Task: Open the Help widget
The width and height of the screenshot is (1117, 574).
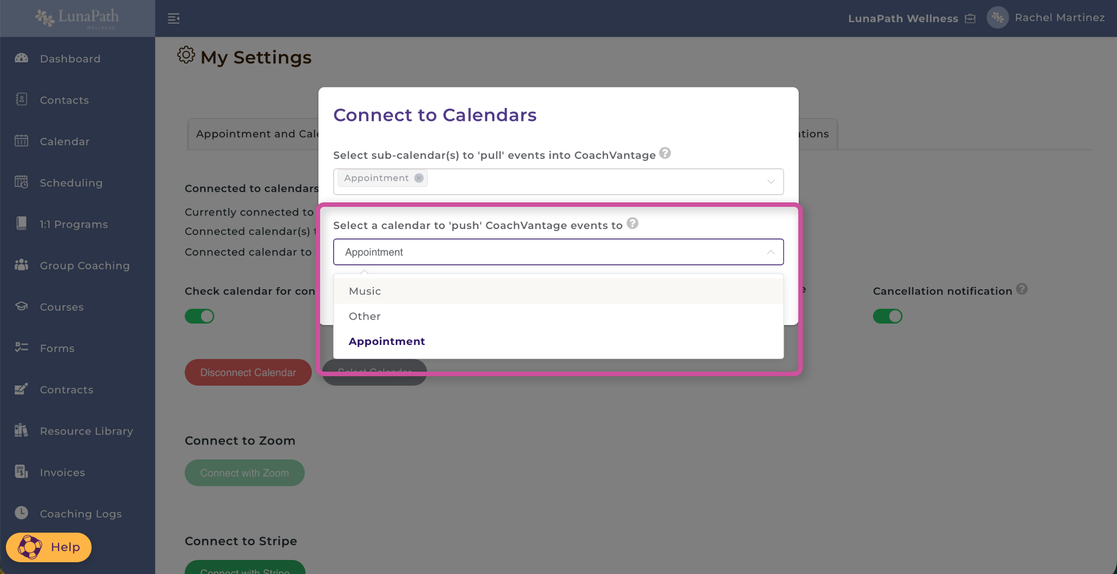Action: [x=49, y=547]
